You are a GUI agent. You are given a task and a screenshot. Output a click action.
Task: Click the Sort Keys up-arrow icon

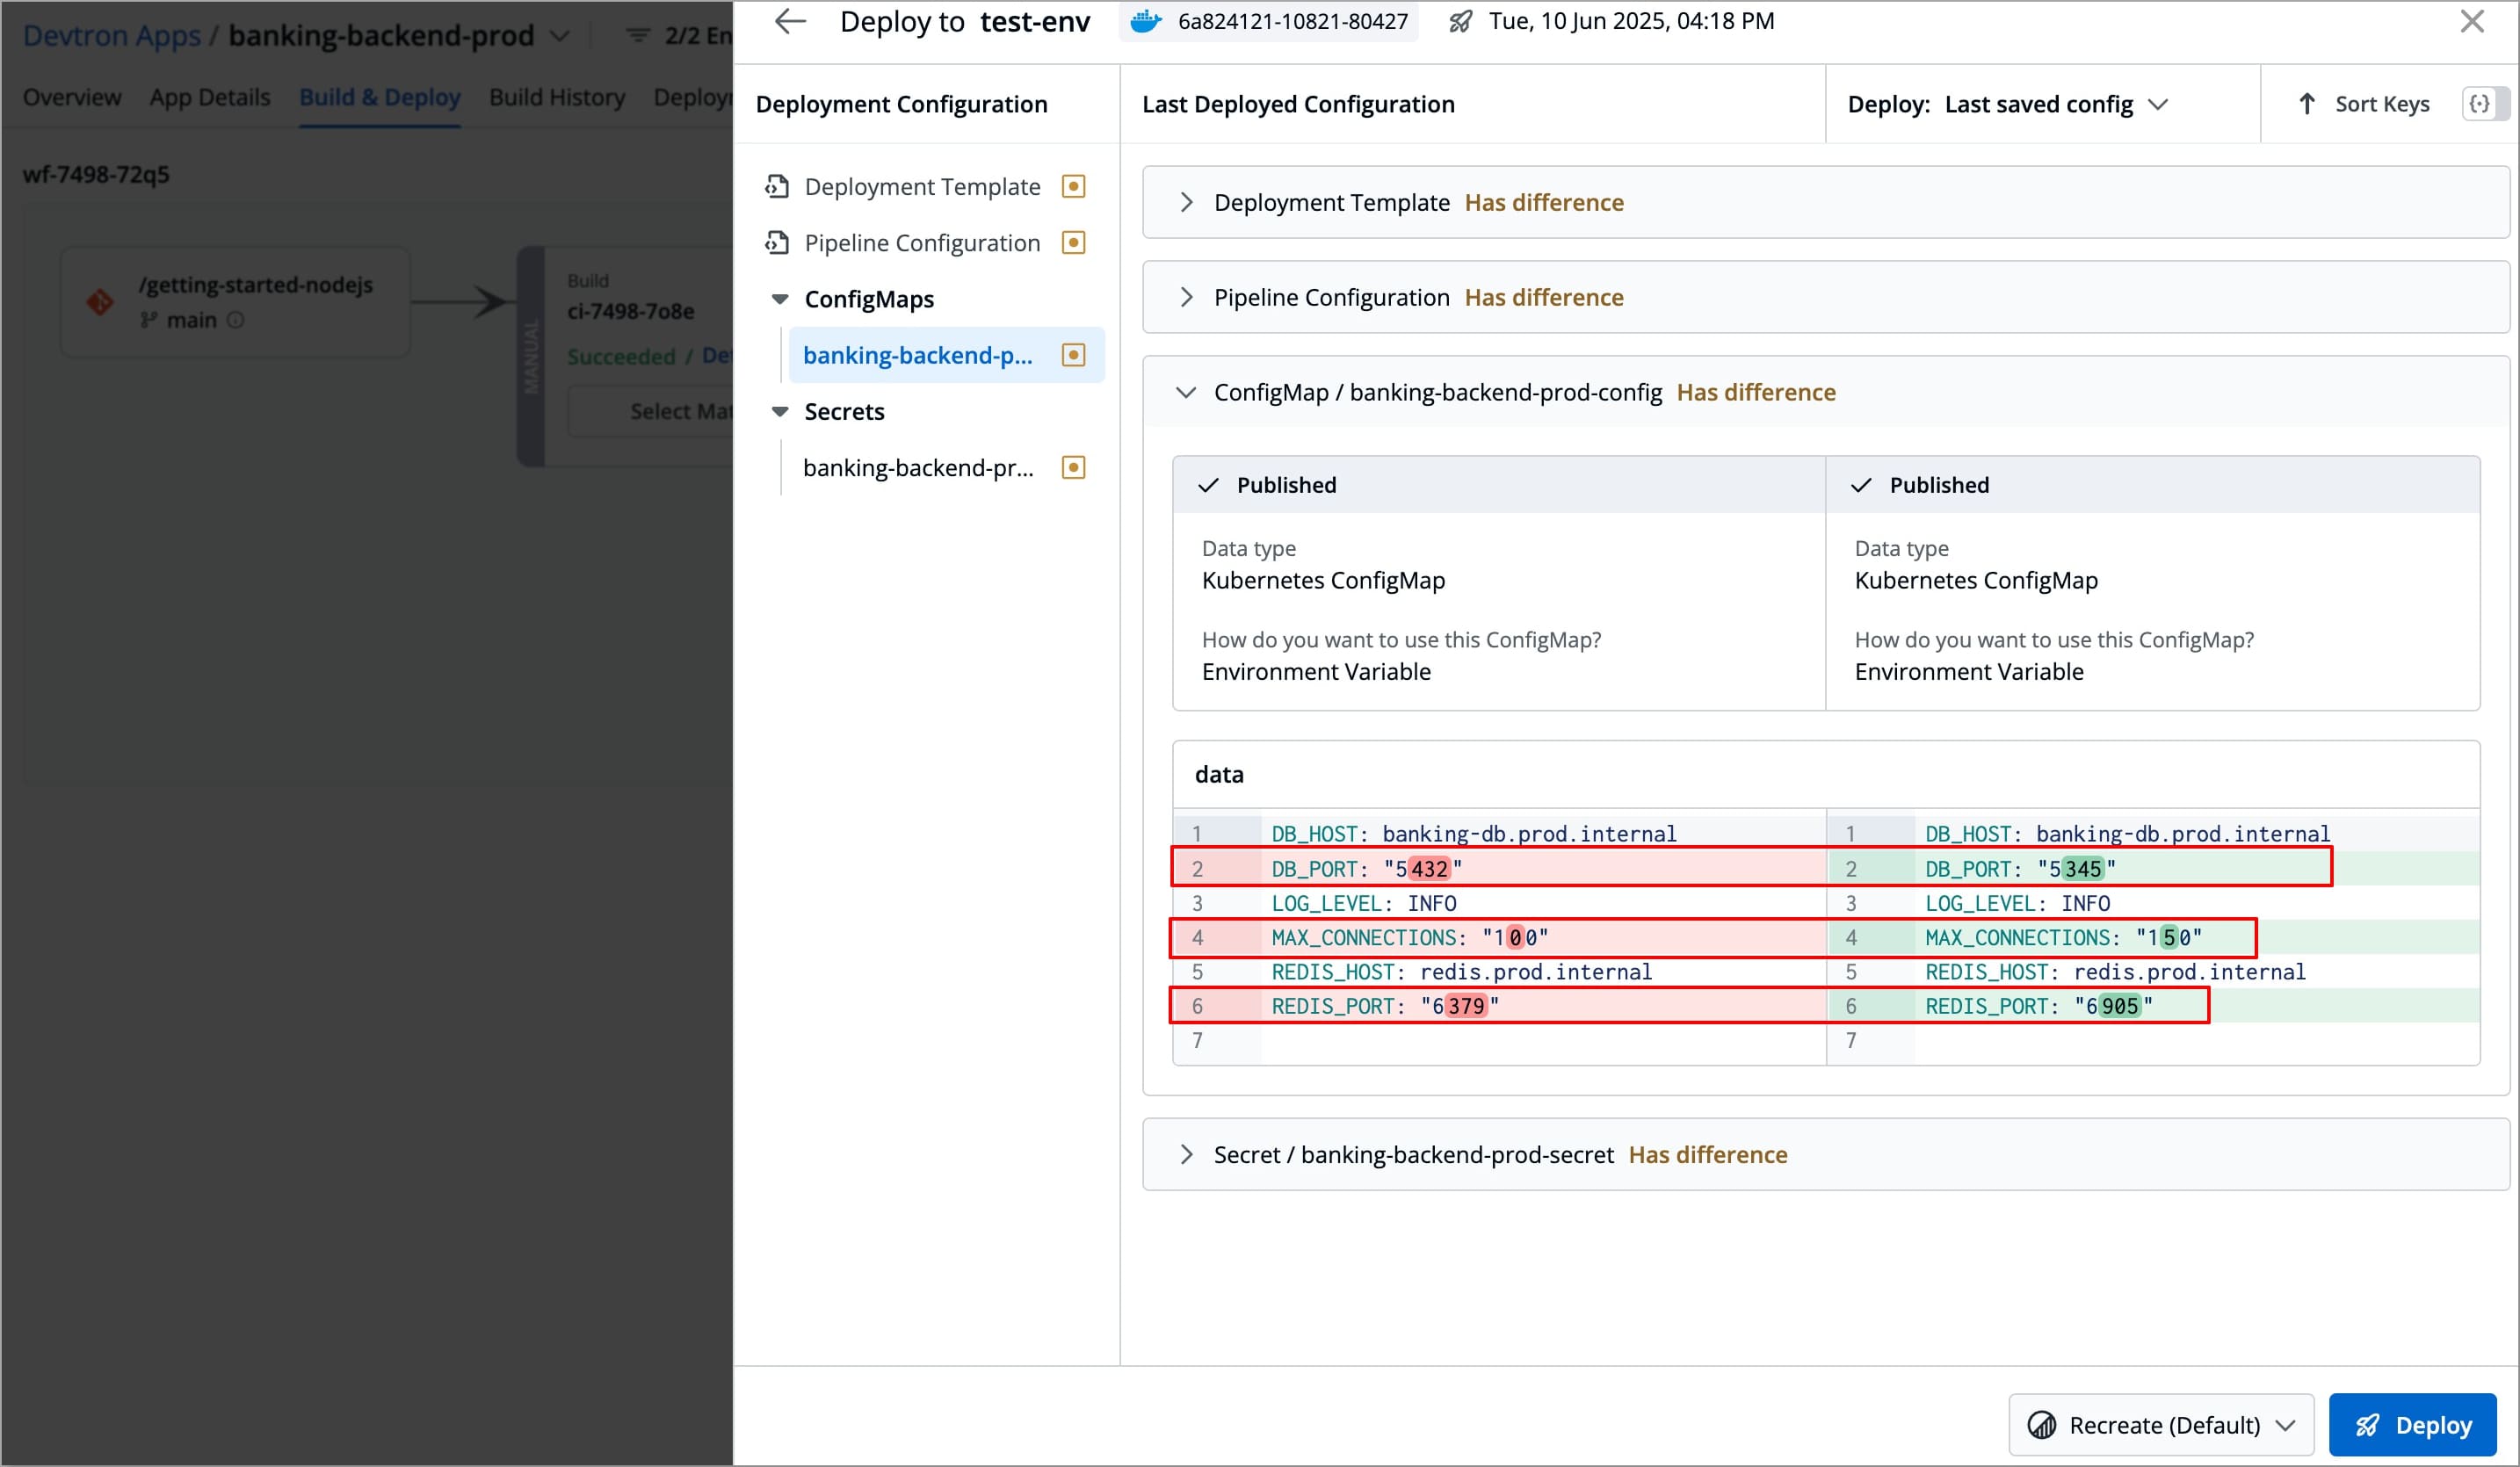pyautogui.click(x=2306, y=104)
